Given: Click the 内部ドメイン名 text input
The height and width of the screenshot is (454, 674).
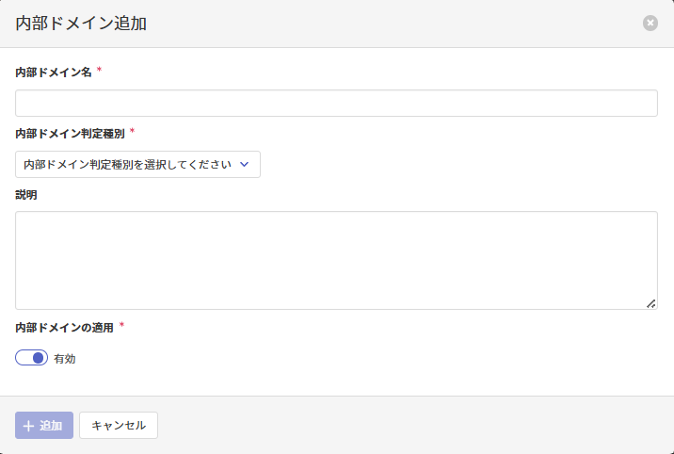Looking at the screenshot, I should pyautogui.click(x=336, y=104).
